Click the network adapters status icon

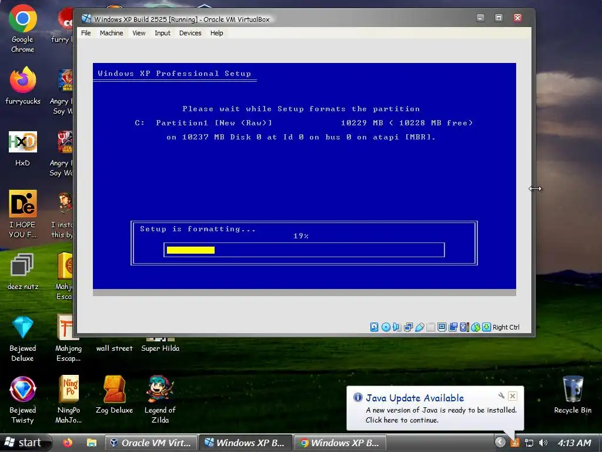pos(408,327)
